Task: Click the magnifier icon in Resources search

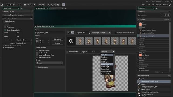Action: [x=139, y=15]
